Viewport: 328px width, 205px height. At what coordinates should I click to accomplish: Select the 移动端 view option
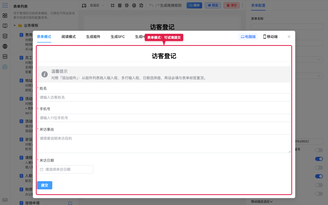pos(270,37)
